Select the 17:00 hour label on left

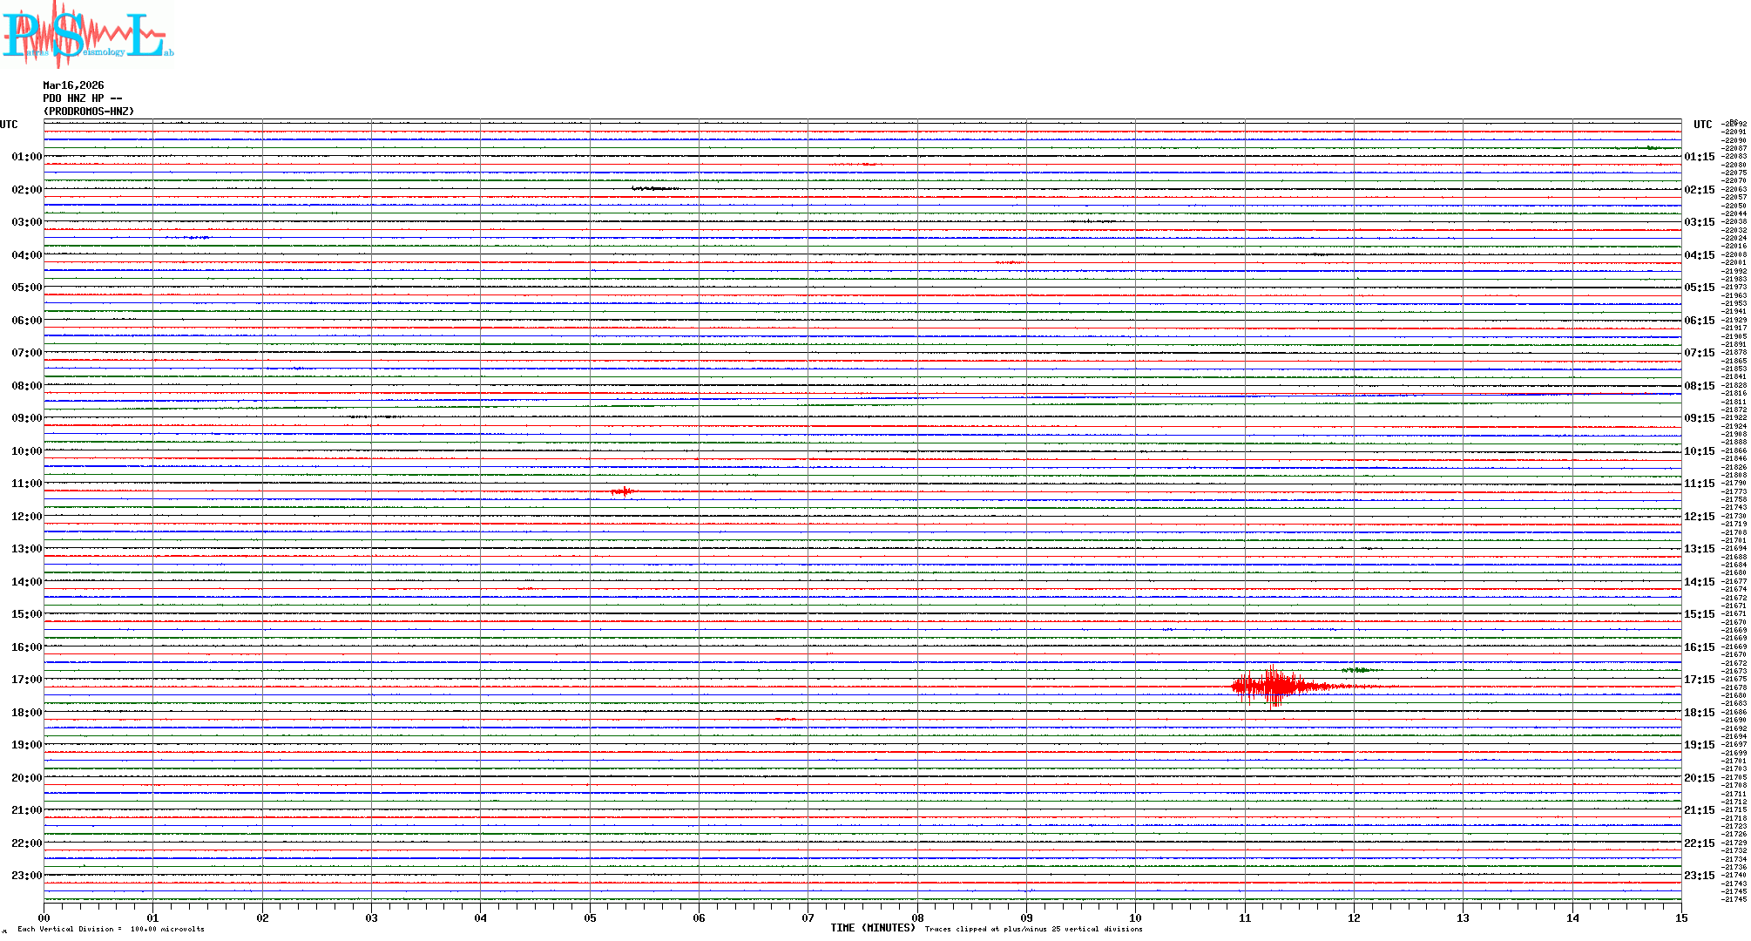(26, 680)
